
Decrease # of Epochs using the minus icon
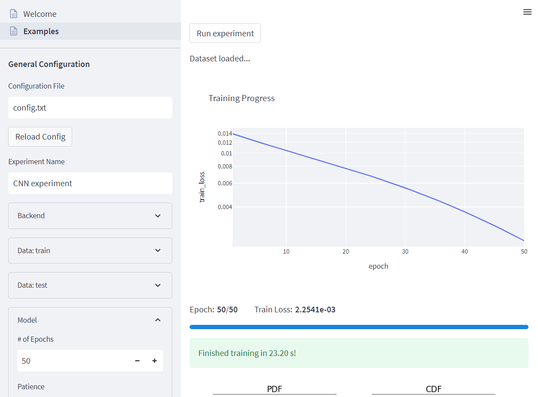click(x=137, y=361)
